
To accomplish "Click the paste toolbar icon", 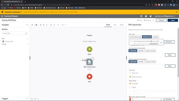I will click(47, 25).
